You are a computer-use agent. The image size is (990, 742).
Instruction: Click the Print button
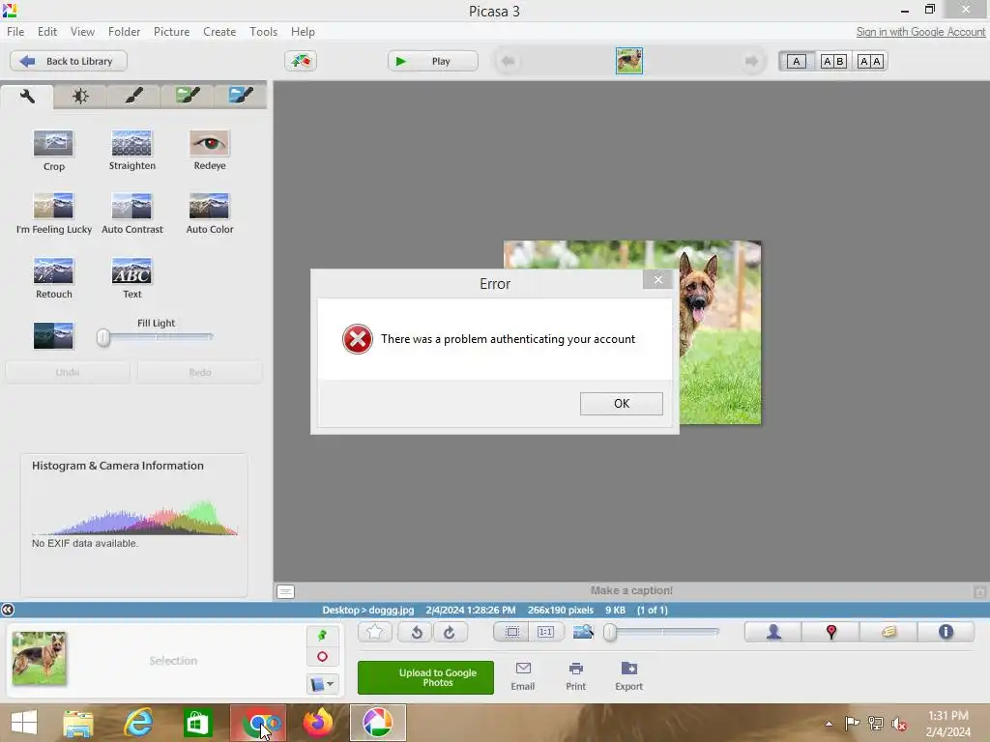pyautogui.click(x=575, y=676)
